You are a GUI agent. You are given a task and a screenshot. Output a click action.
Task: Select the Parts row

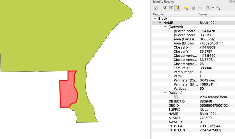(194, 76)
